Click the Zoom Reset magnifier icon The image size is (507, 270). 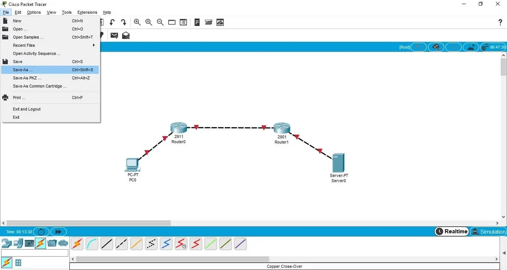[149, 22]
